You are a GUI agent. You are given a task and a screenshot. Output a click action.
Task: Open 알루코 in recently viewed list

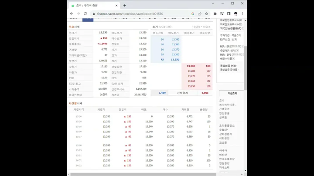[223, 117]
